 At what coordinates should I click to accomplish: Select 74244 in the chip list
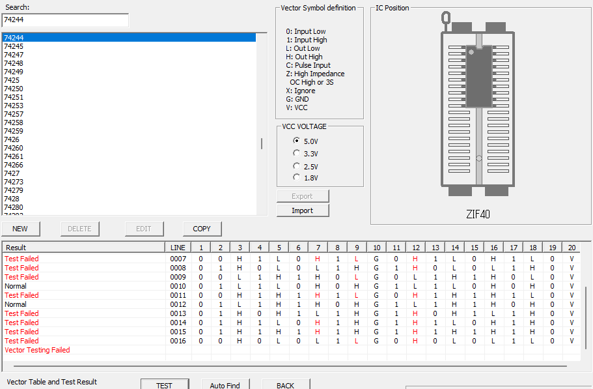129,37
